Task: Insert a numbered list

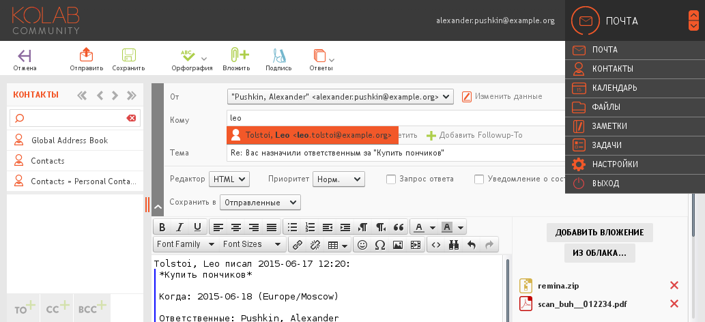Action: pyautogui.click(x=310, y=228)
